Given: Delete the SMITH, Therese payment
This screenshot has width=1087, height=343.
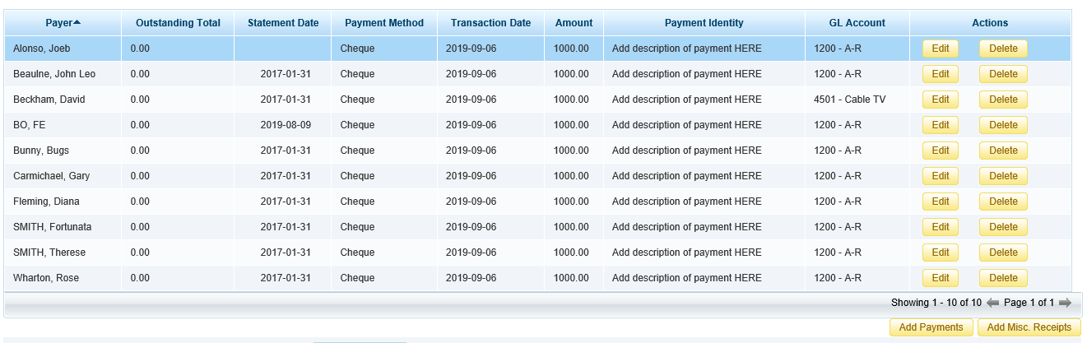Looking at the screenshot, I should [x=1003, y=253].
